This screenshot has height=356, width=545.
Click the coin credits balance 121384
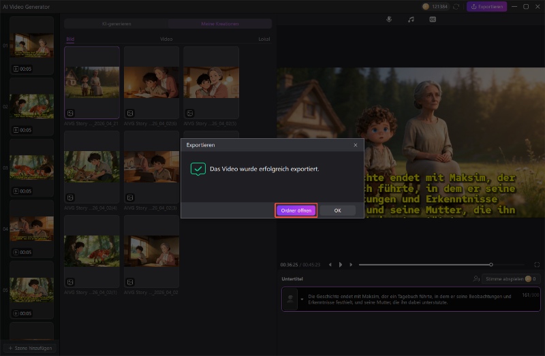[435, 7]
